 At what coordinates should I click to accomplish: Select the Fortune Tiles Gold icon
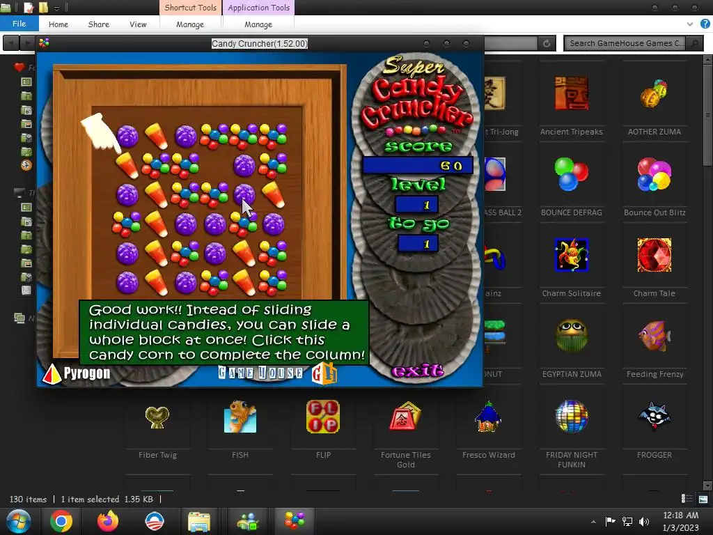point(406,417)
